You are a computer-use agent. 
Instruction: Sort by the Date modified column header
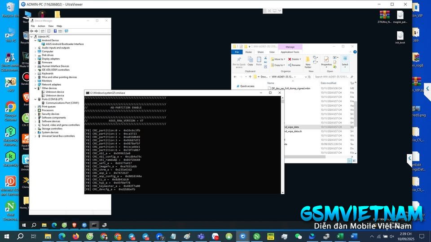(329, 83)
